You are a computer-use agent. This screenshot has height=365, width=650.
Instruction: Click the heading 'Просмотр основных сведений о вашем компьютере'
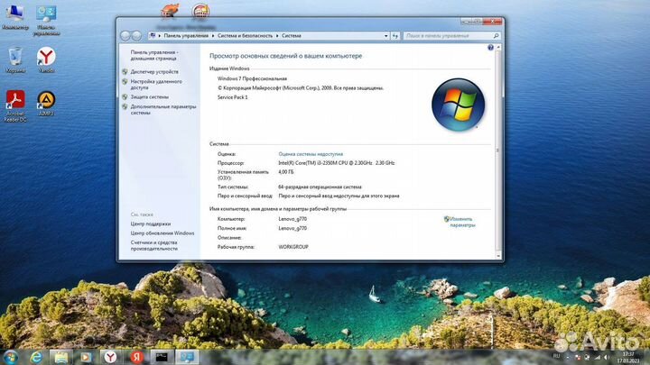[x=285, y=56]
